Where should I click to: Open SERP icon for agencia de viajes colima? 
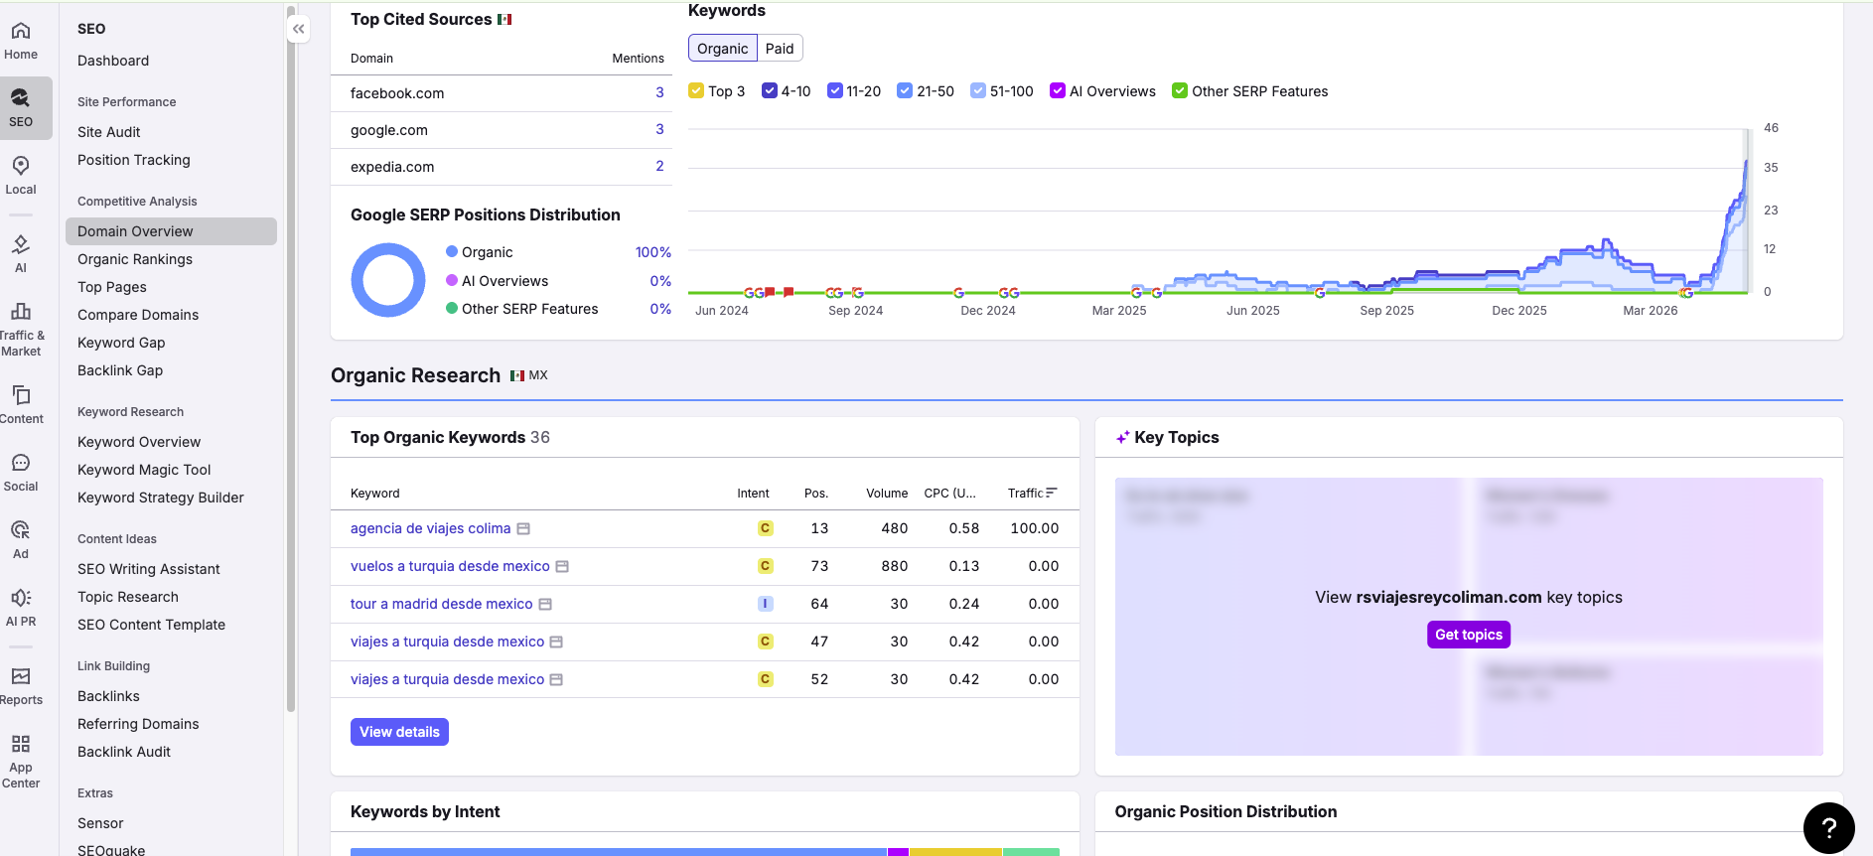point(523,529)
